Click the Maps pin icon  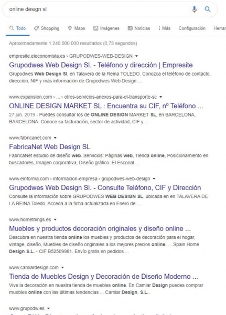coord(70,28)
